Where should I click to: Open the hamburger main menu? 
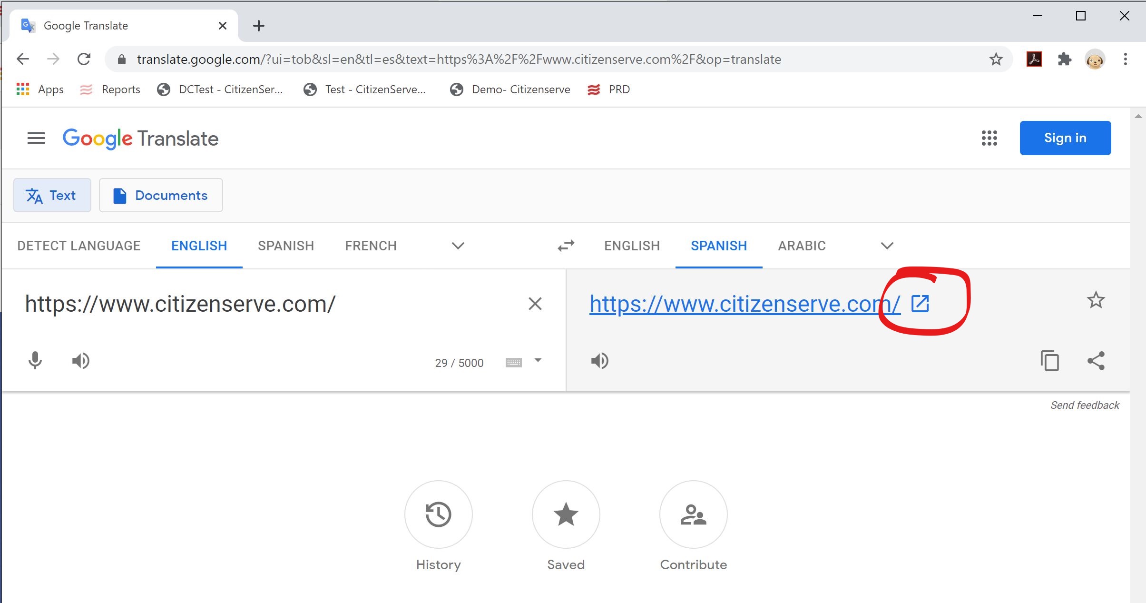tap(36, 138)
